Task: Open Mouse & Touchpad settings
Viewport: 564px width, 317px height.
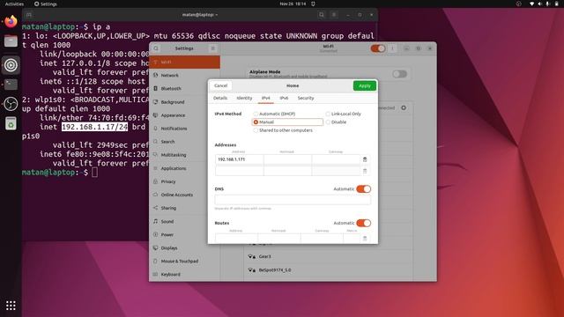Action: tap(184, 262)
